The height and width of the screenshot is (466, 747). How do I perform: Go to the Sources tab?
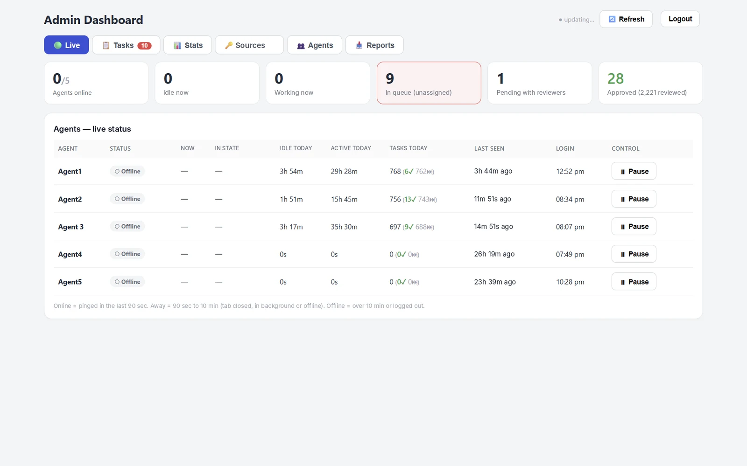(249, 45)
